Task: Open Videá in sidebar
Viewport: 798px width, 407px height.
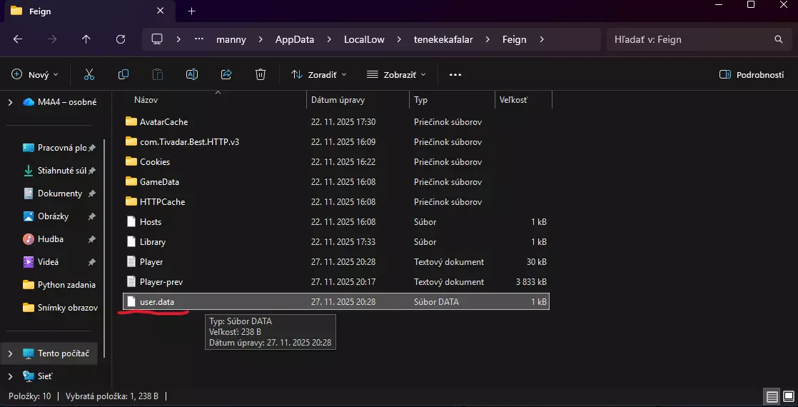Action: (59, 262)
